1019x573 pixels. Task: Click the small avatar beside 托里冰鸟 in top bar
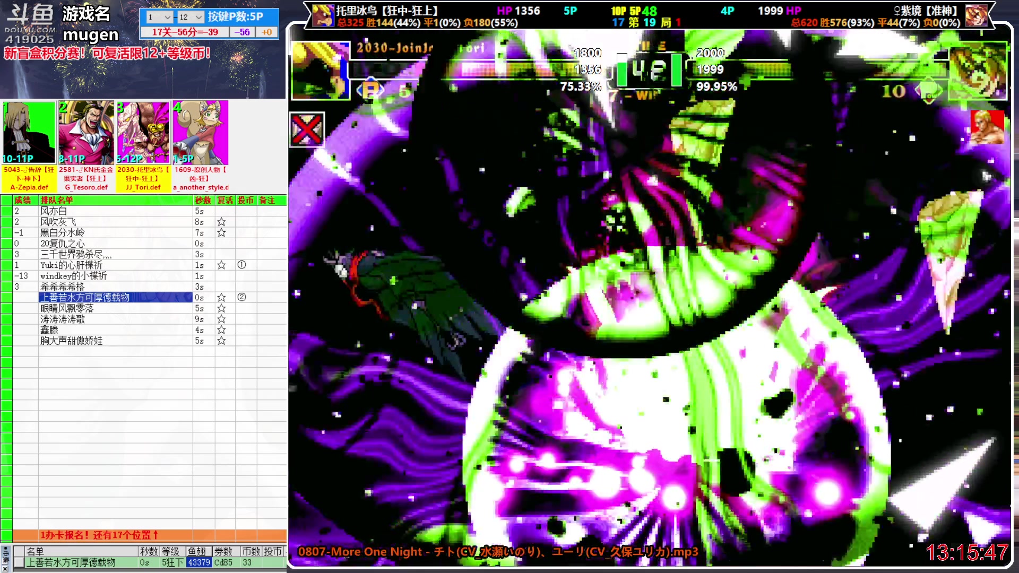(x=322, y=16)
